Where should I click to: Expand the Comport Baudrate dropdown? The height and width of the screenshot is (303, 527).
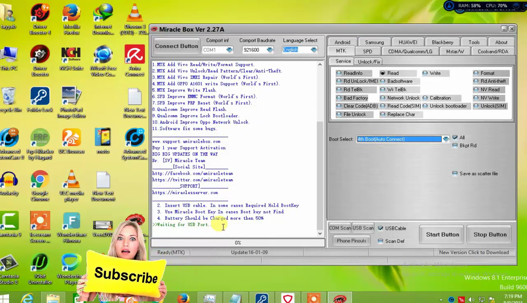click(x=270, y=50)
